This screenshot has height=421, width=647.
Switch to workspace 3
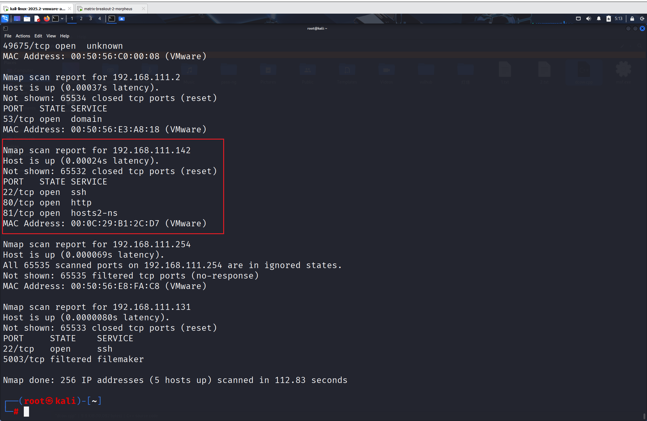91,19
